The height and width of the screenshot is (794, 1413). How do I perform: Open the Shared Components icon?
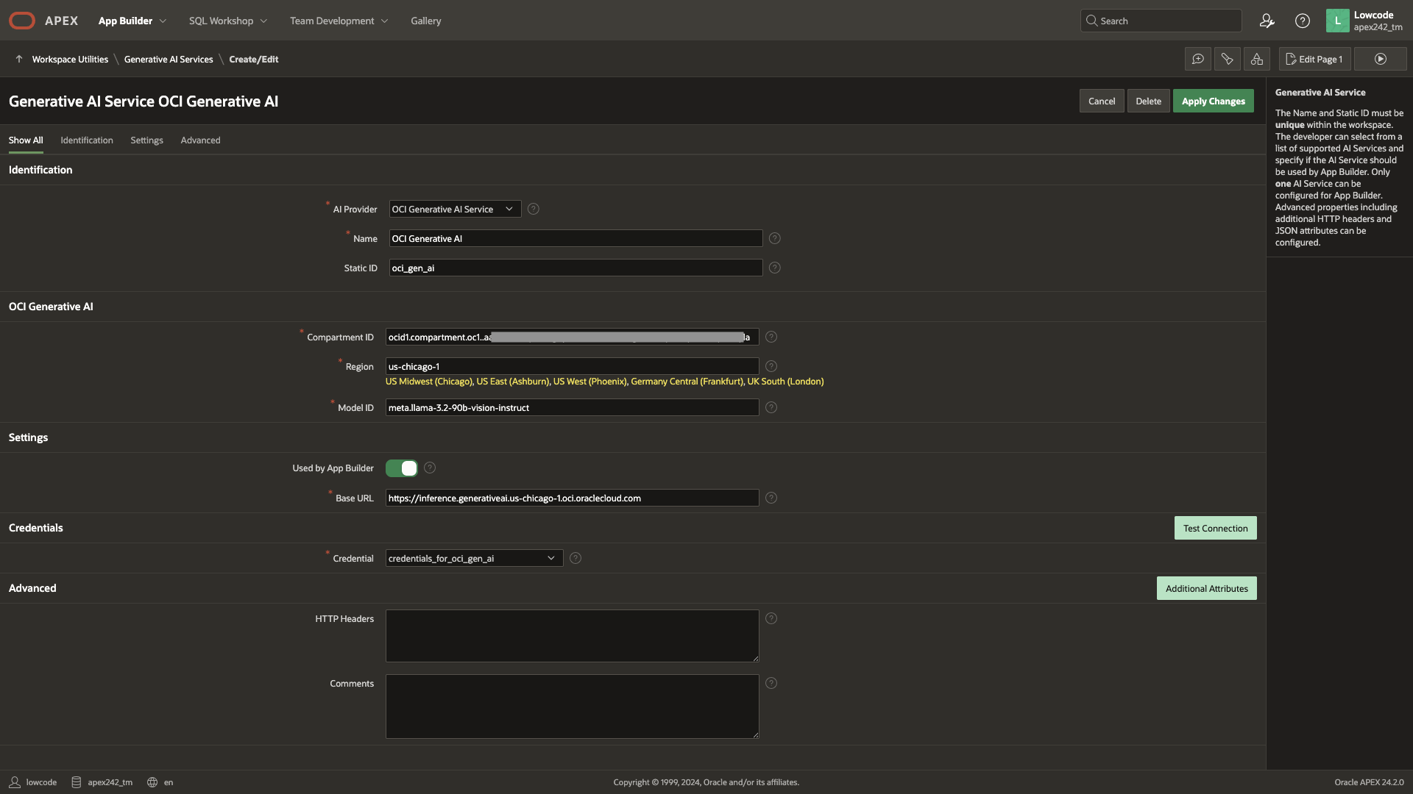[1257, 59]
